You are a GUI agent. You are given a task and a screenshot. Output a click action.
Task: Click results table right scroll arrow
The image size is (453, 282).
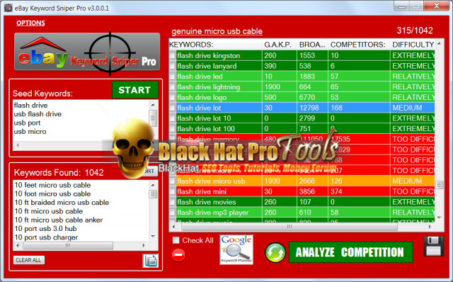click(430, 227)
